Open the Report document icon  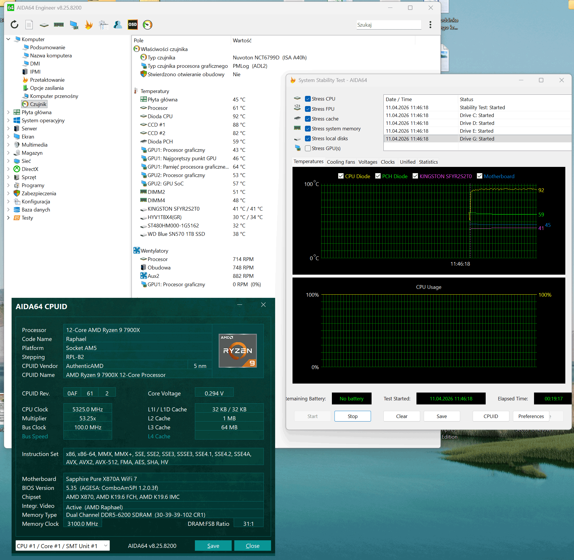(x=29, y=25)
